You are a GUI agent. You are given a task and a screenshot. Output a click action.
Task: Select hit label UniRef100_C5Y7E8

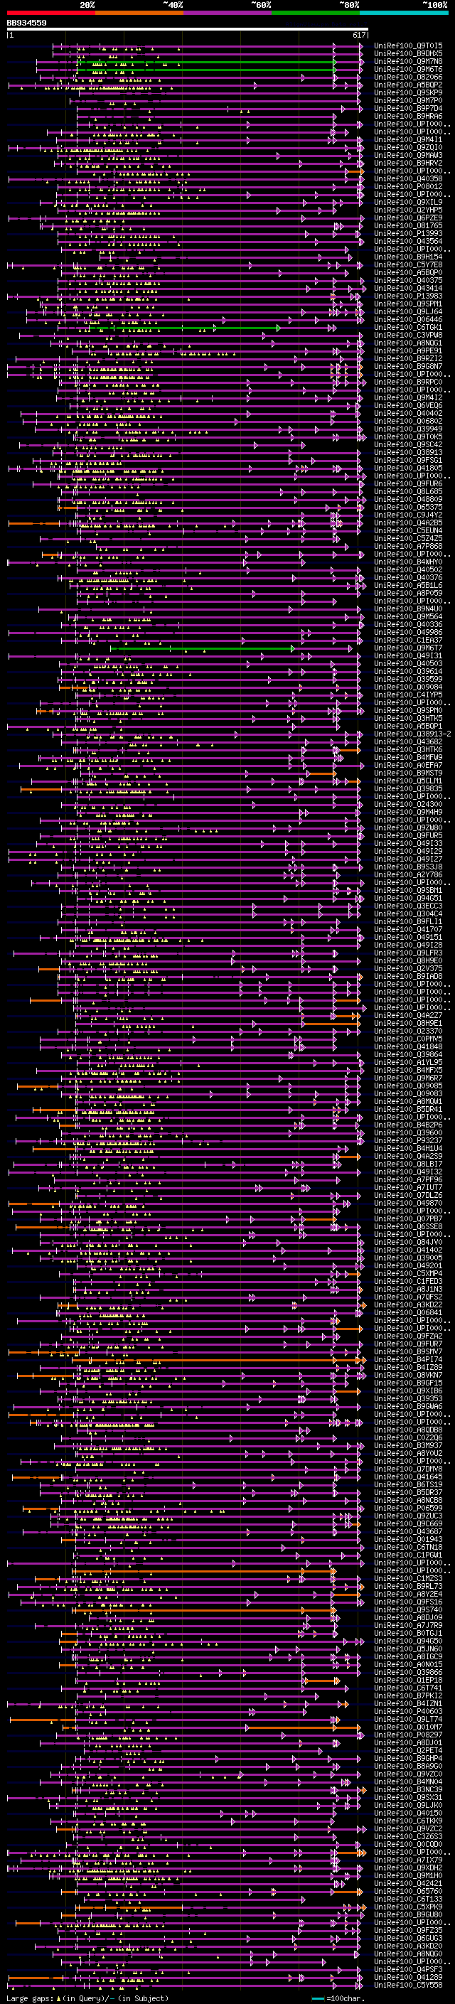(x=407, y=264)
